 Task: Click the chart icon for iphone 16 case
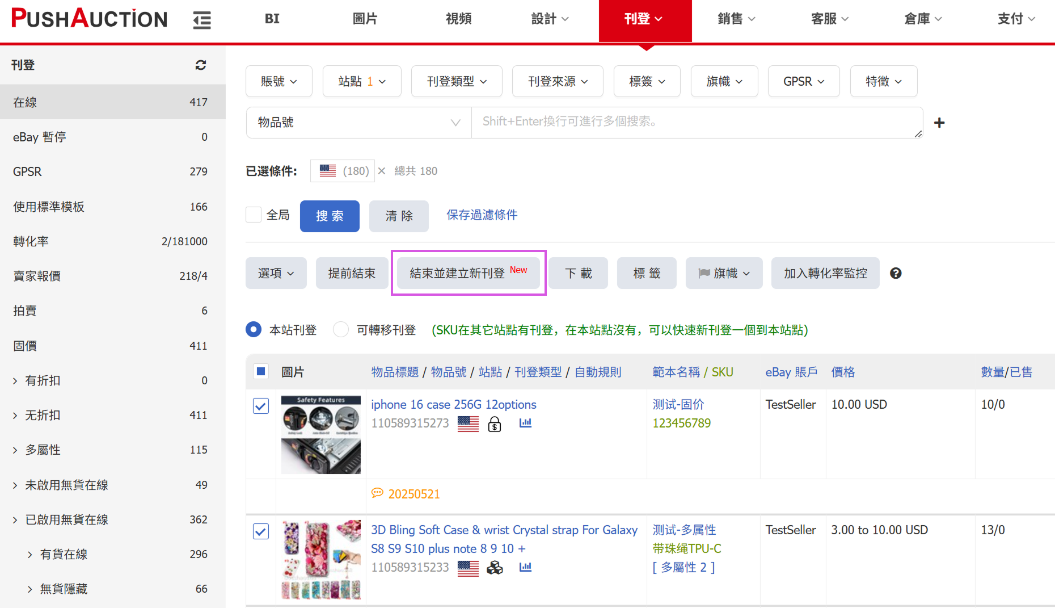click(x=525, y=423)
